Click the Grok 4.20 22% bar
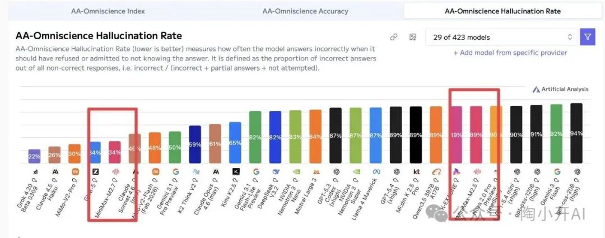605x238 pixels. [x=35, y=156]
